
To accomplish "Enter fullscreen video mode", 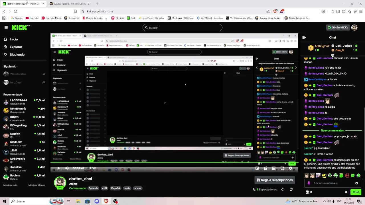I will coord(282,168).
